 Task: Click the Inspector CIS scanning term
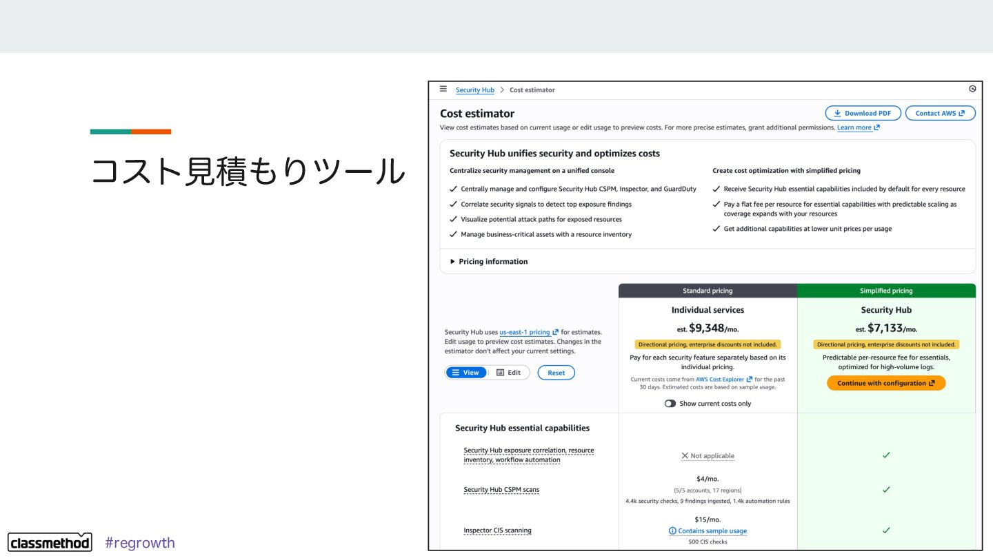tap(497, 530)
